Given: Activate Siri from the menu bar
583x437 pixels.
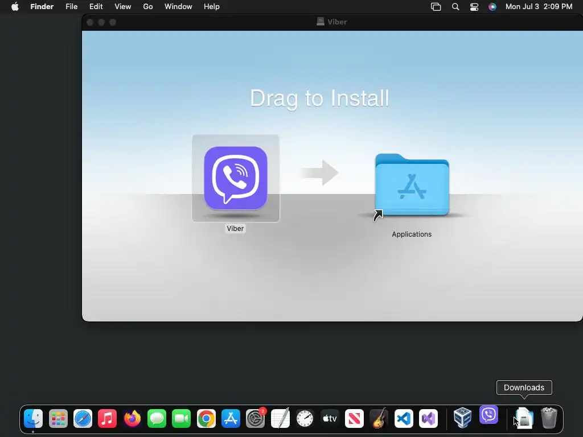Looking at the screenshot, I should click(492, 7).
